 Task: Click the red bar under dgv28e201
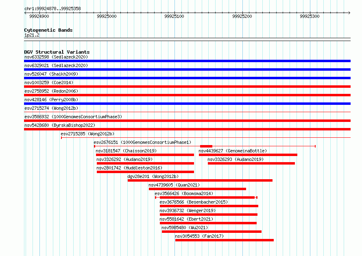coord(200,180)
